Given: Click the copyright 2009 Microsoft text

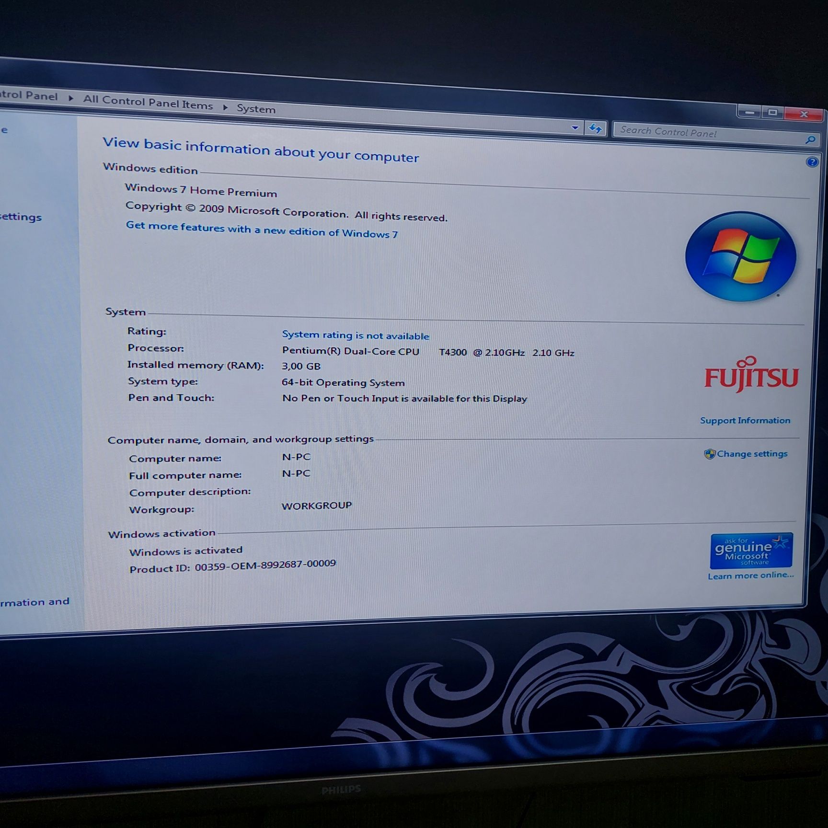Looking at the screenshot, I should click(x=286, y=211).
